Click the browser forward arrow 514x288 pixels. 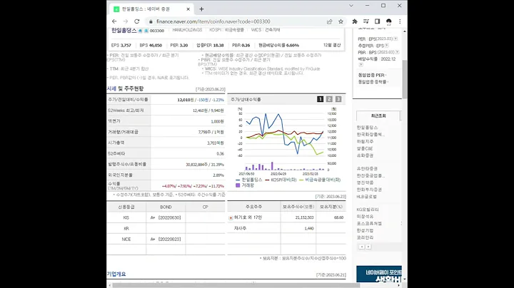125,21
